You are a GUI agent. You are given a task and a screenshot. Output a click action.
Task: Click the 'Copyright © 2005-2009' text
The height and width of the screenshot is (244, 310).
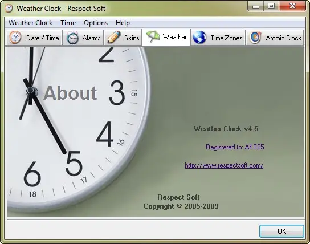pyautogui.click(x=181, y=206)
